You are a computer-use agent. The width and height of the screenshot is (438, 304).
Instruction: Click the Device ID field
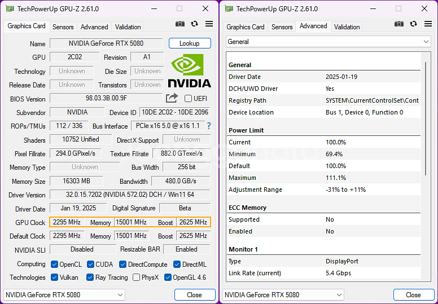point(175,112)
